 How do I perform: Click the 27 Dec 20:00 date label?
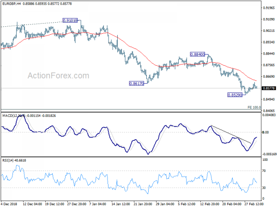[77, 204]
